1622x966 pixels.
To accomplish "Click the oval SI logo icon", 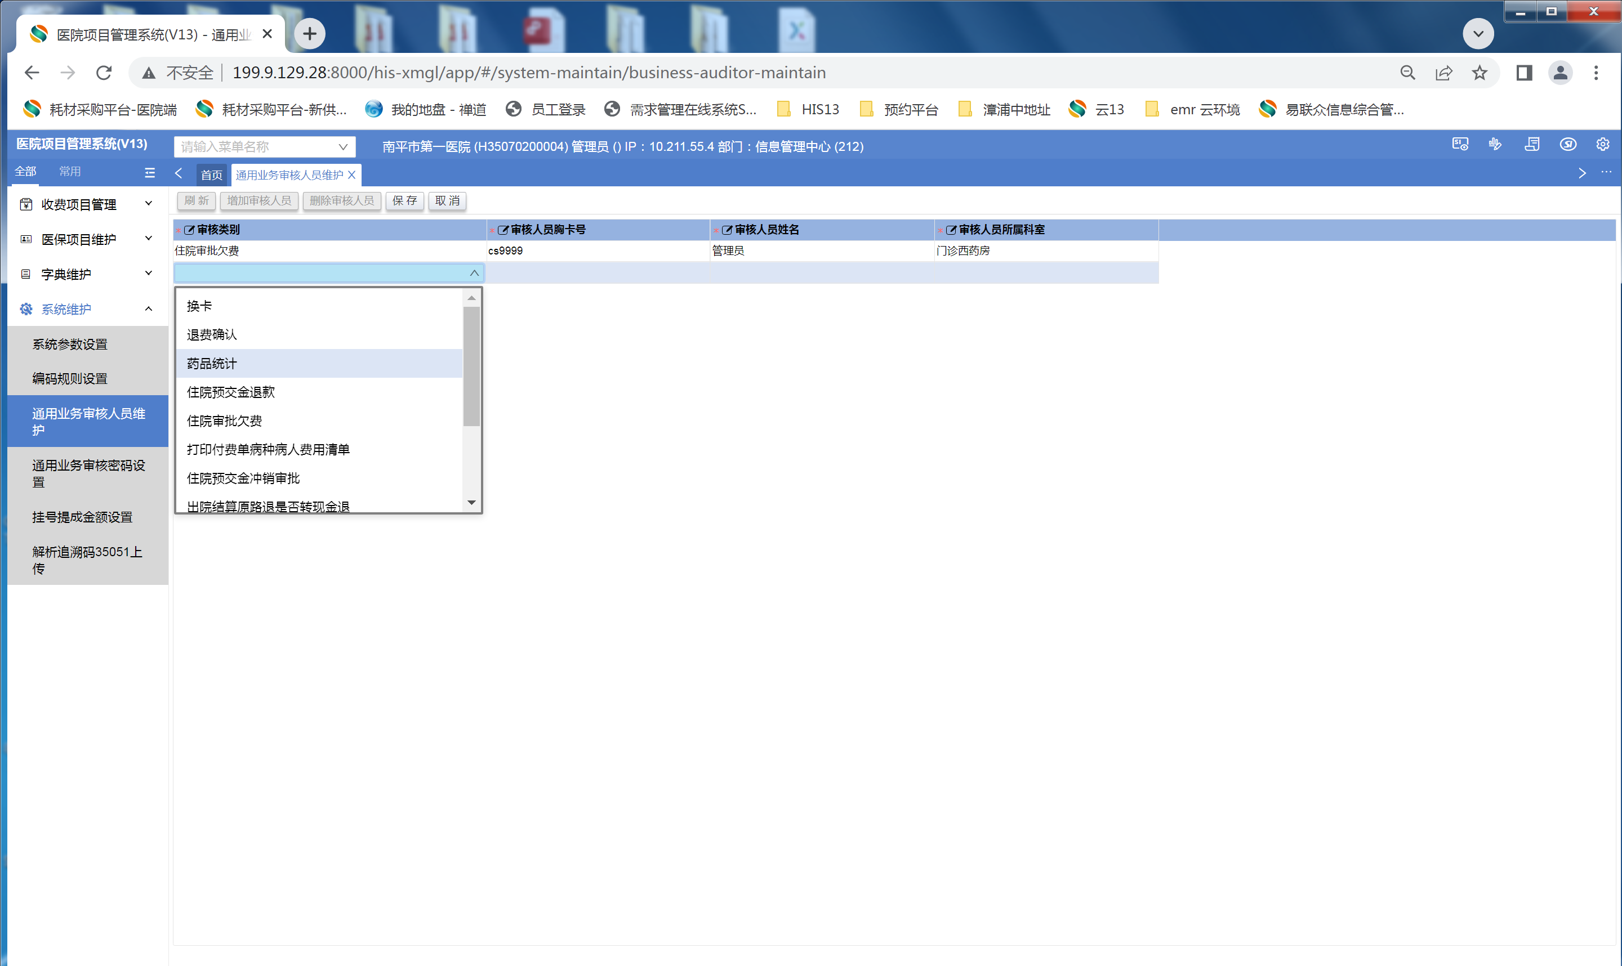I will [1567, 145].
